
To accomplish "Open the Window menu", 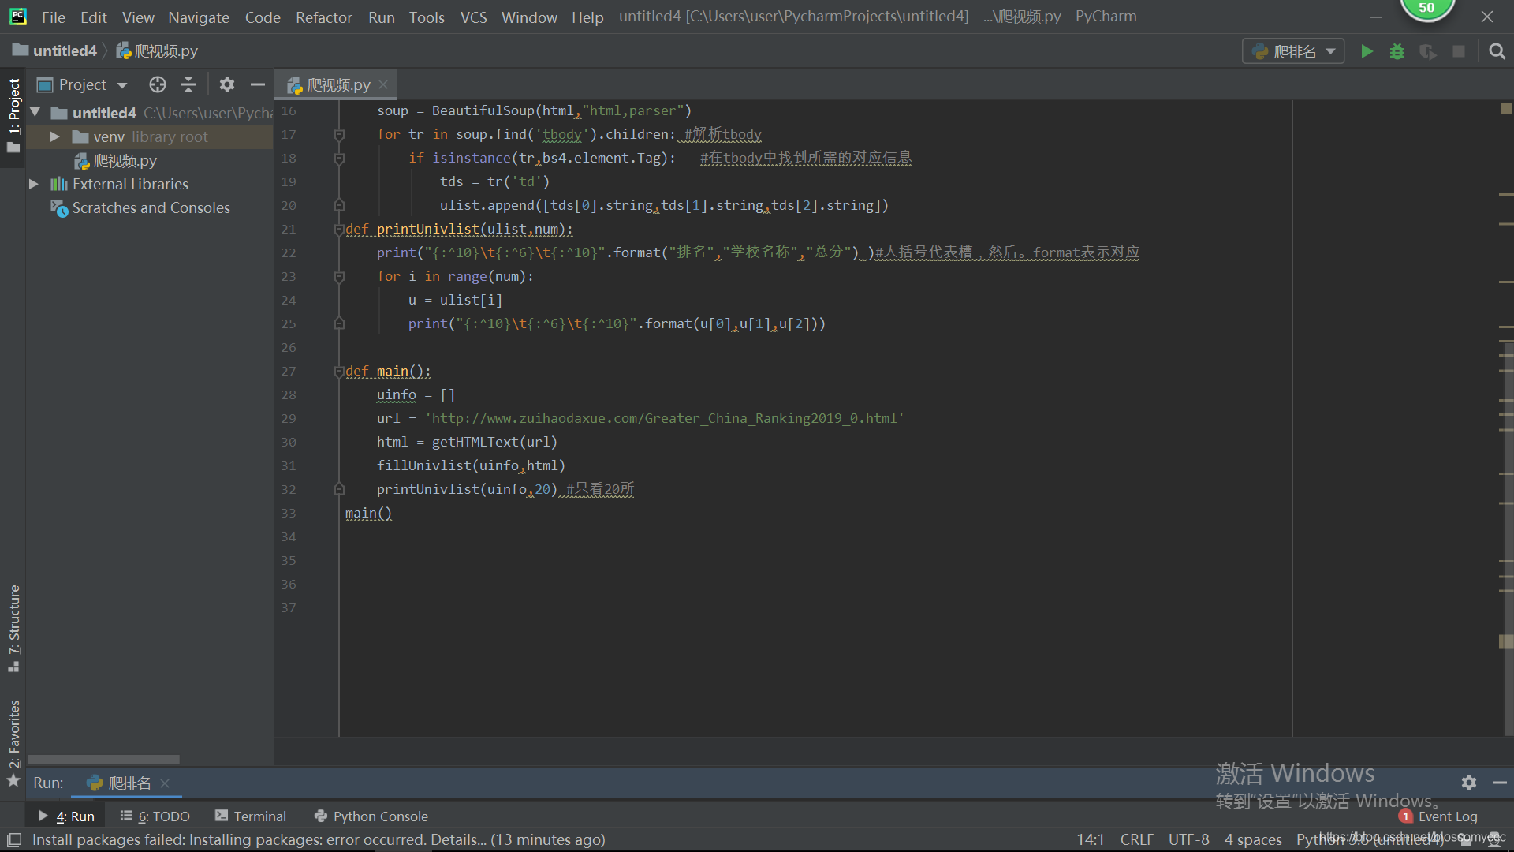I will [x=528, y=17].
